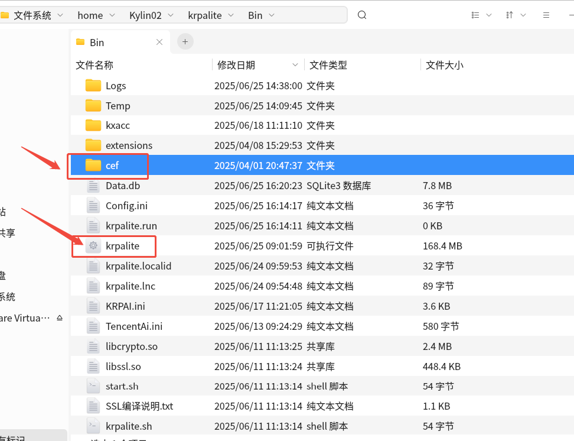Expand the home breadcrumb chevron
The height and width of the screenshot is (441, 574).
(x=112, y=15)
